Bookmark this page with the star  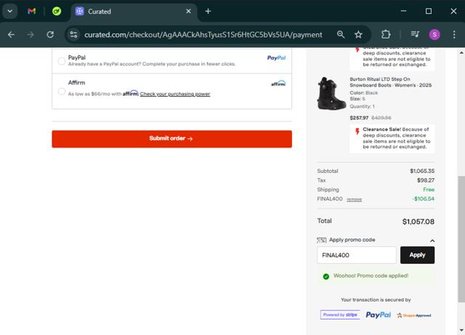(x=358, y=35)
